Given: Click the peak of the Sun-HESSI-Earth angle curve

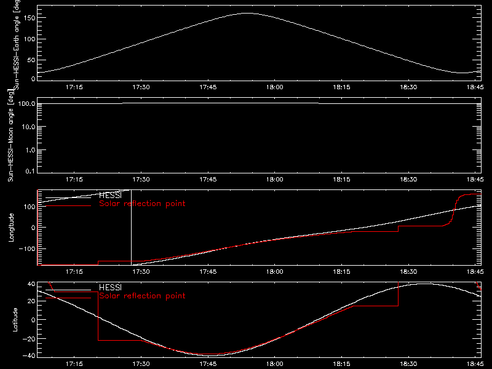Looking at the screenshot, I should pos(247,13).
